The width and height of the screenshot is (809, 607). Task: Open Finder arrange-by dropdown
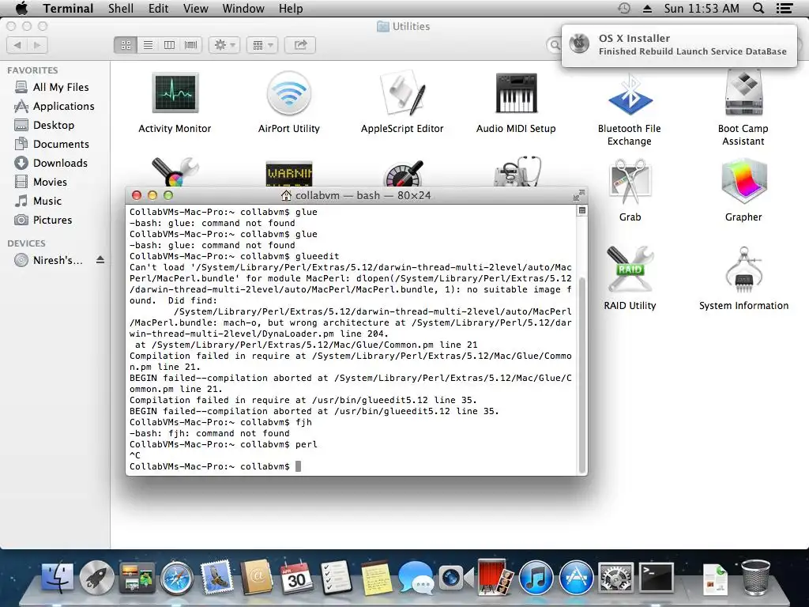pyautogui.click(x=262, y=45)
